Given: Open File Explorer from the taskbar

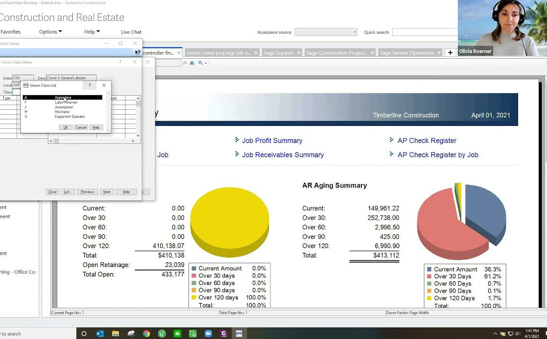Looking at the screenshot, I should pos(116,333).
